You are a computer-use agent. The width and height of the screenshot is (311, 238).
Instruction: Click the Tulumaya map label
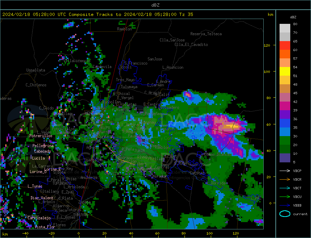click(129, 87)
